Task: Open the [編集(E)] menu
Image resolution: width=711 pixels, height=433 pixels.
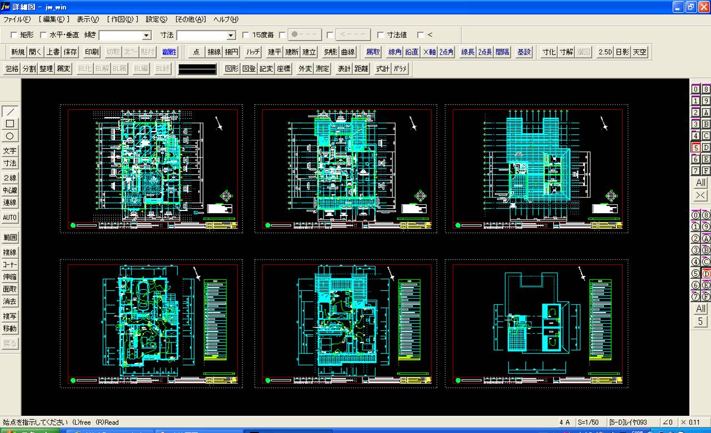Action: point(54,19)
